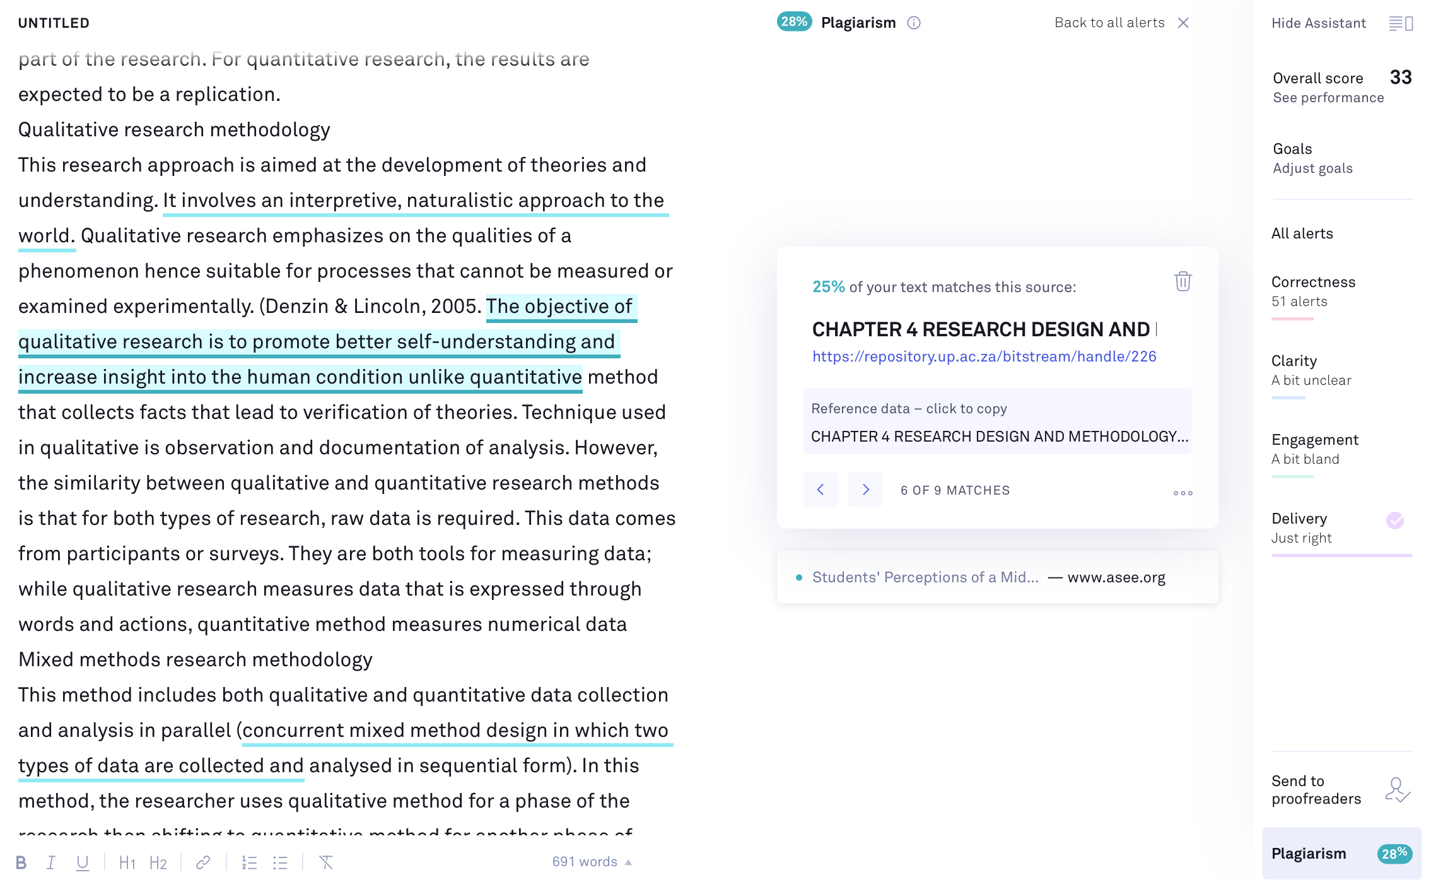
Task: Click the 'Qualitative research methodology' heading
Action: click(x=174, y=130)
